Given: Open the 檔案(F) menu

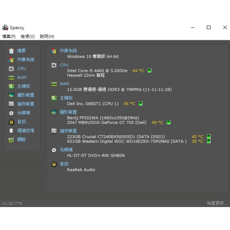Looking at the screenshot, I should click(x=9, y=37).
